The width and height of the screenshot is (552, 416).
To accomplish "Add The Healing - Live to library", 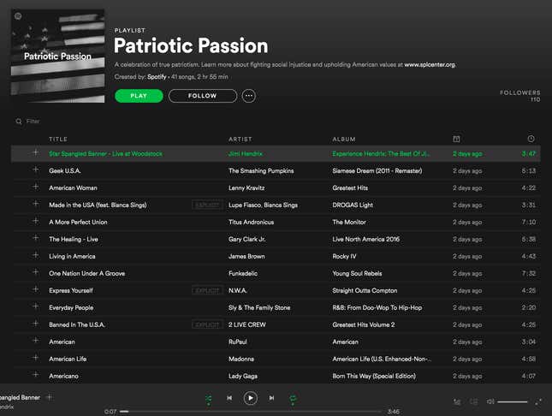I will [36, 238].
